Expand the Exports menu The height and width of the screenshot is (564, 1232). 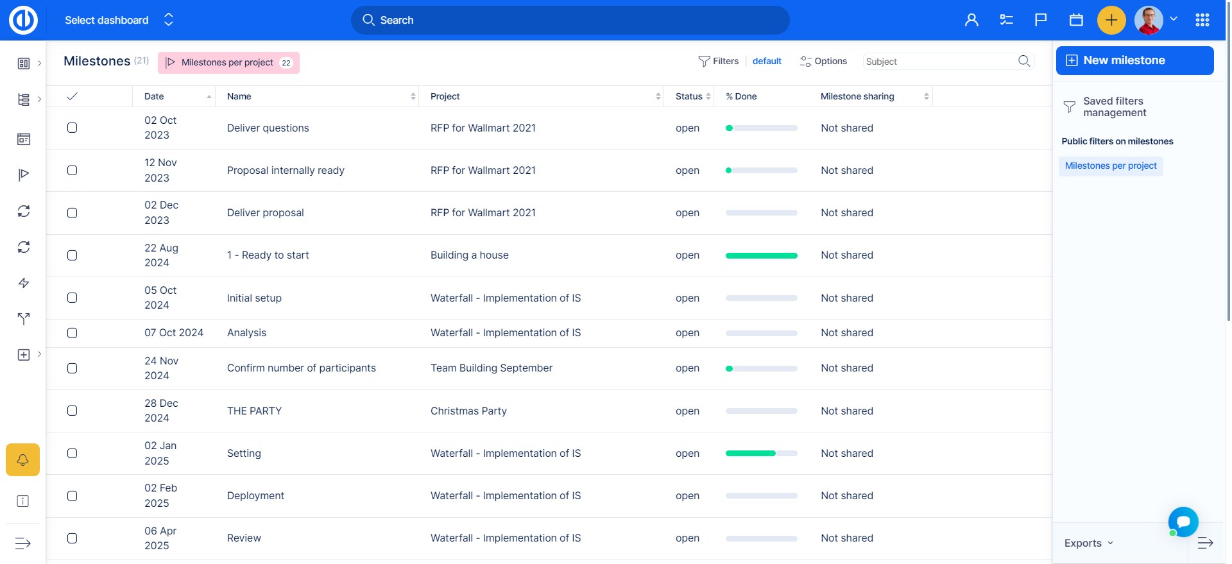1088,543
